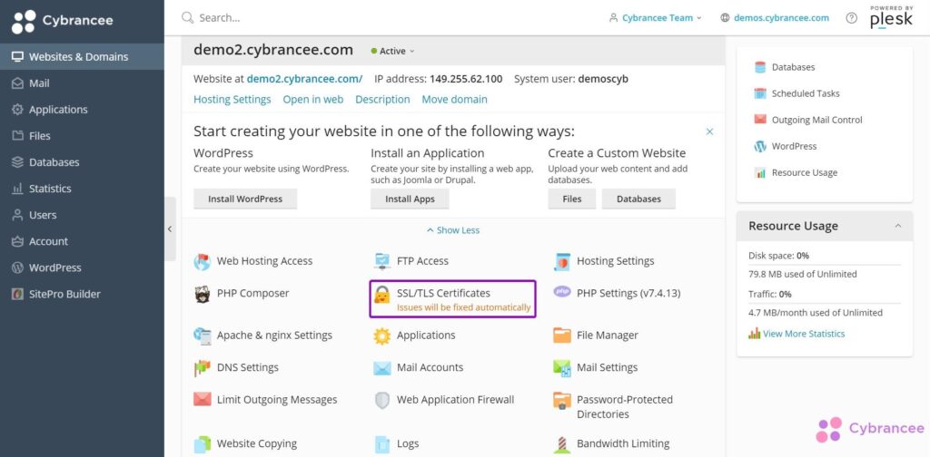Open Web Hosting Access icon
Screen dimensions: 930x457
203,262
